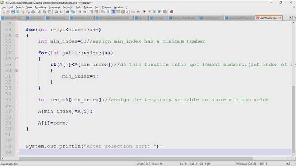This screenshot has width=296, height=166.
Task: Save the current file via toolbar
Action: coord(13,12)
